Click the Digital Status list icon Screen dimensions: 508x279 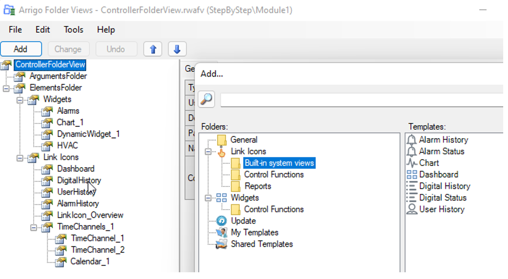pos(412,198)
